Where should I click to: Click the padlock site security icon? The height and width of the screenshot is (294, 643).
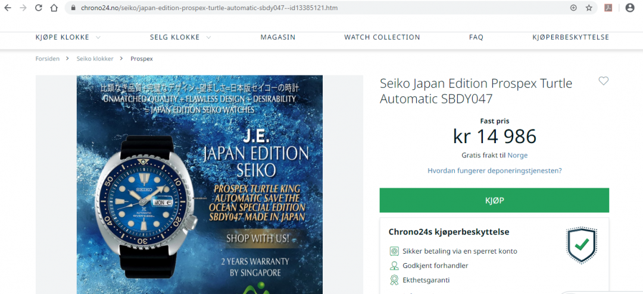73,8
